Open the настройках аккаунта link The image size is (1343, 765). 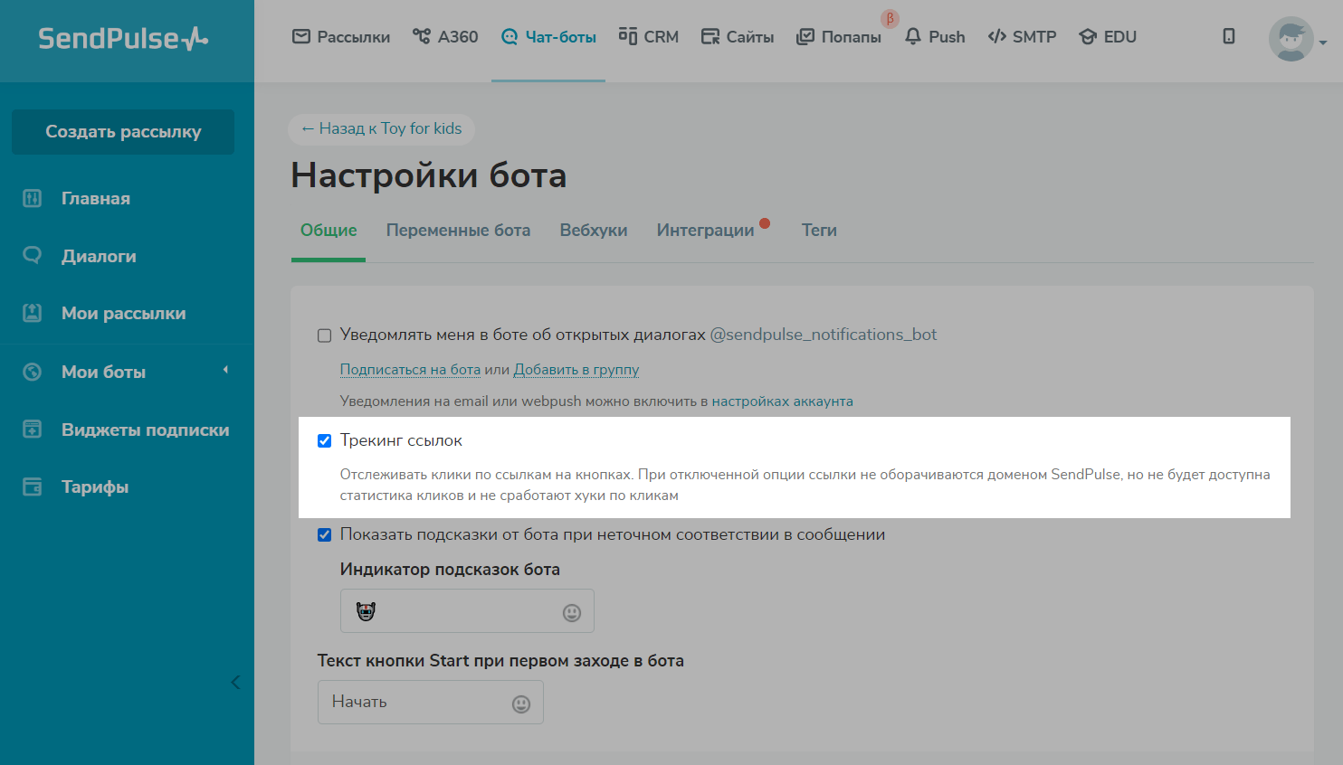782,401
